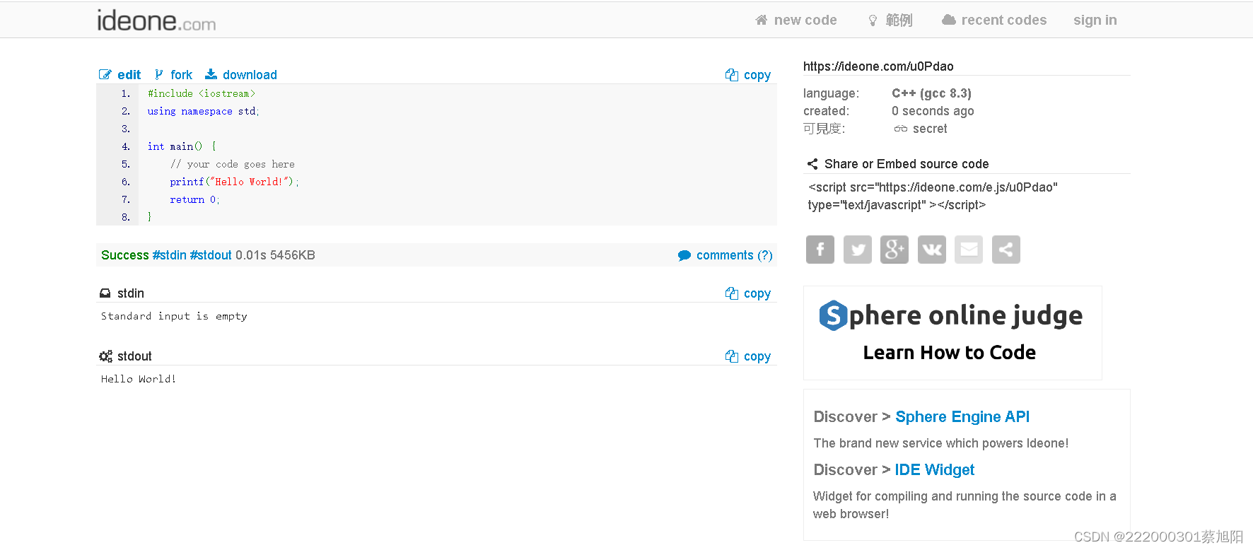Open the new code page
Image resolution: width=1253 pixels, height=550 pixels.
click(805, 20)
